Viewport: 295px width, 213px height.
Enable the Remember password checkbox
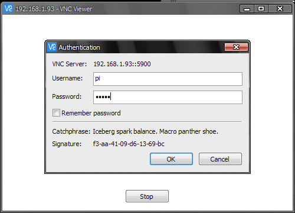pyautogui.click(x=56, y=113)
